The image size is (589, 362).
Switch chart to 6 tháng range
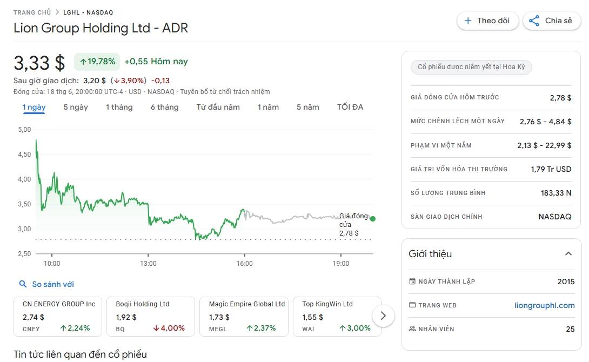[x=164, y=107]
